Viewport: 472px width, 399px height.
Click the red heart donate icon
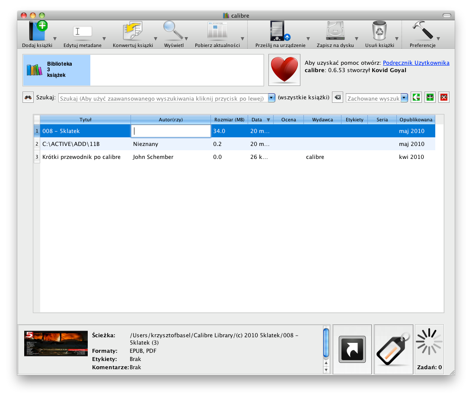tap(284, 70)
